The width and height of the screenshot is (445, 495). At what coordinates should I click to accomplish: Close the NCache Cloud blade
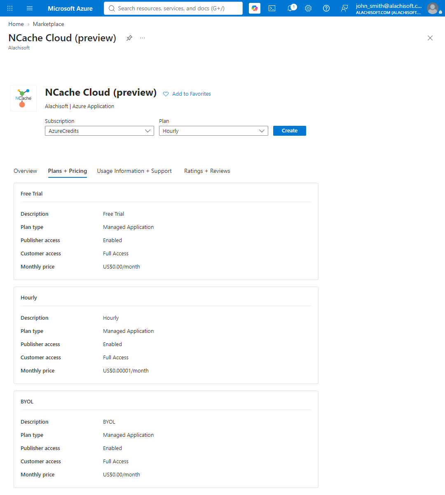click(x=430, y=38)
